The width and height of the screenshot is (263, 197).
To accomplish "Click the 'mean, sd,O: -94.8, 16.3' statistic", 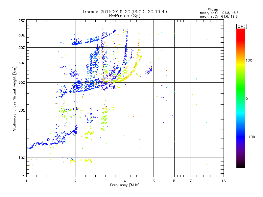I will 219,13.
